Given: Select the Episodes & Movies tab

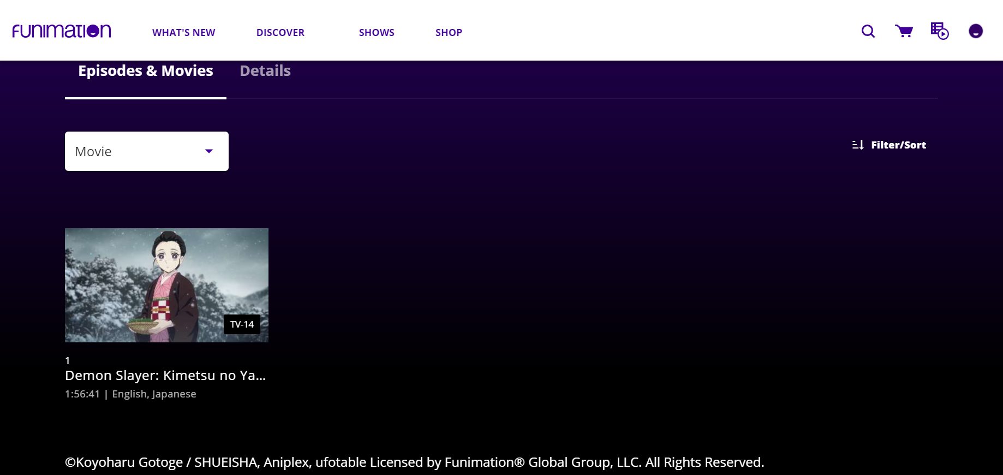Looking at the screenshot, I should (145, 71).
